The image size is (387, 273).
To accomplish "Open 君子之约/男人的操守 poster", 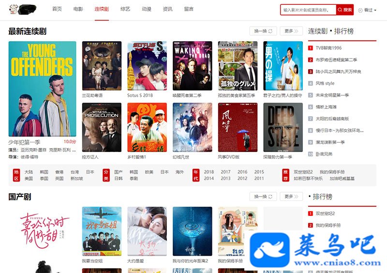I will (x=283, y=66).
